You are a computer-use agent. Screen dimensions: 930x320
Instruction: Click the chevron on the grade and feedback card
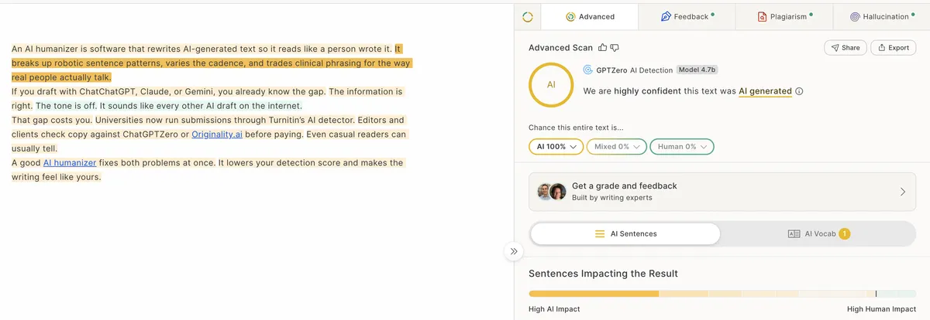coord(903,192)
